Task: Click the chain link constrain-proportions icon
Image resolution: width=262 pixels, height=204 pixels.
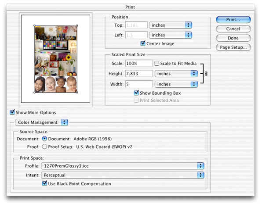Action: pyautogui.click(x=206, y=73)
